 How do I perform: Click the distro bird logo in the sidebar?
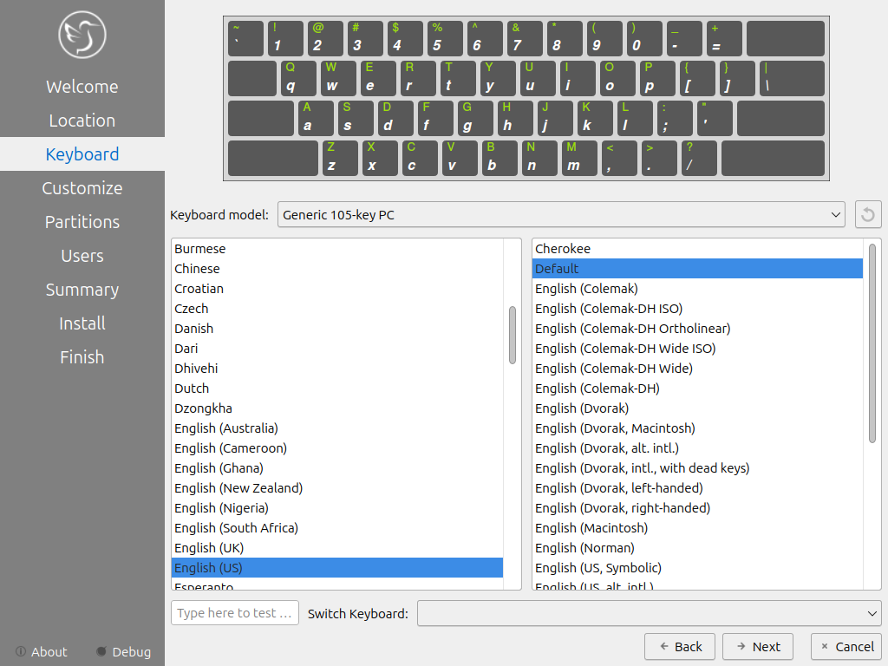(82, 35)
